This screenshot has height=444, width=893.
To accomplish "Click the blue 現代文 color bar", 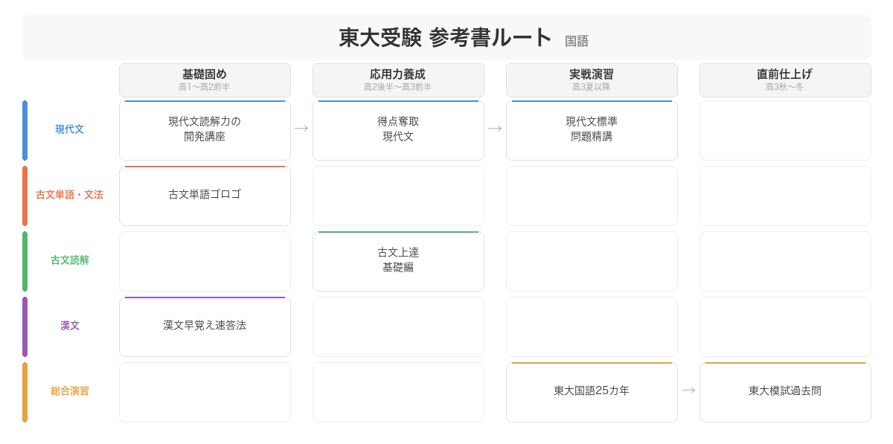I will pyautogui.click(x=25, y=130).
